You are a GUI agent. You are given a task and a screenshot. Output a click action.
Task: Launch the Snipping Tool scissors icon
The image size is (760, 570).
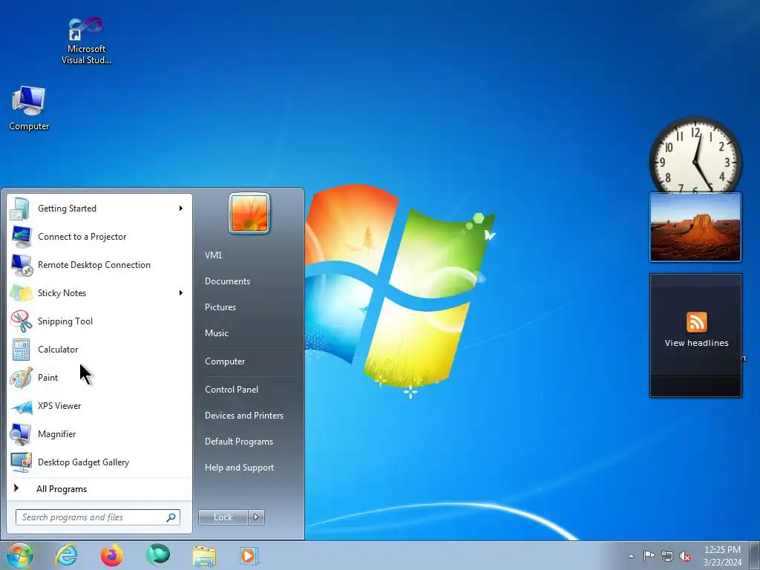coord(21,321)
